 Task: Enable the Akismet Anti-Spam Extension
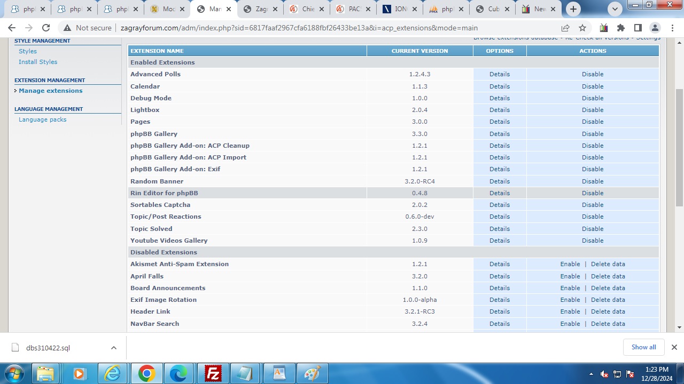[x=570, y=264]
